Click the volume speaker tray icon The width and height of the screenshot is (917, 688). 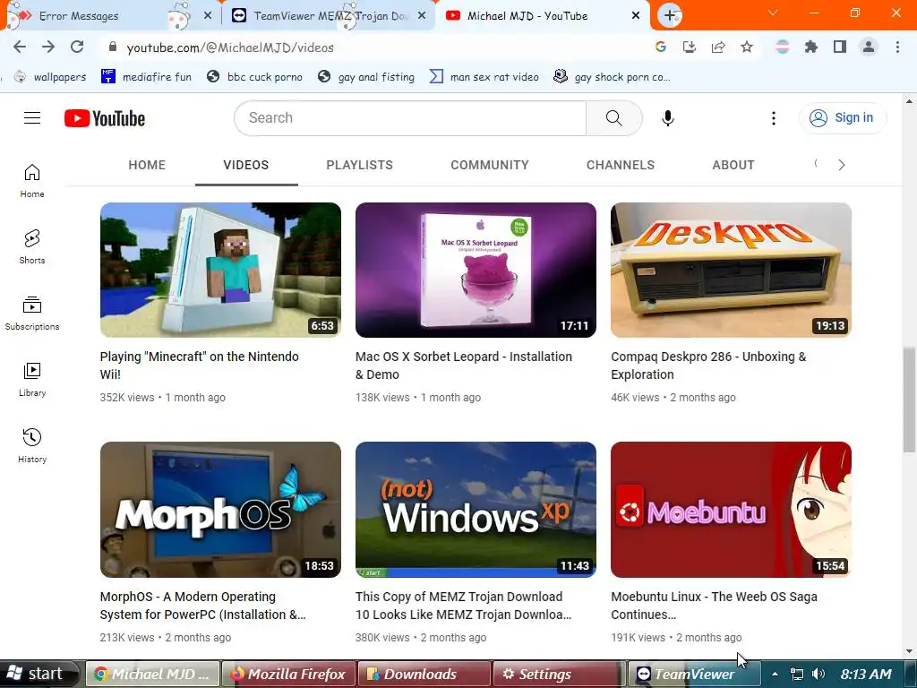click(x=818, y=674)
